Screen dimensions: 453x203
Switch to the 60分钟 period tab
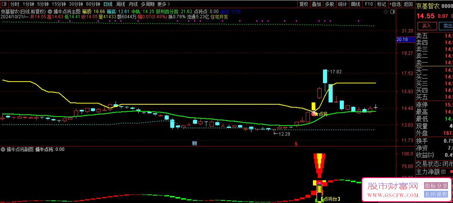[94, 4]
